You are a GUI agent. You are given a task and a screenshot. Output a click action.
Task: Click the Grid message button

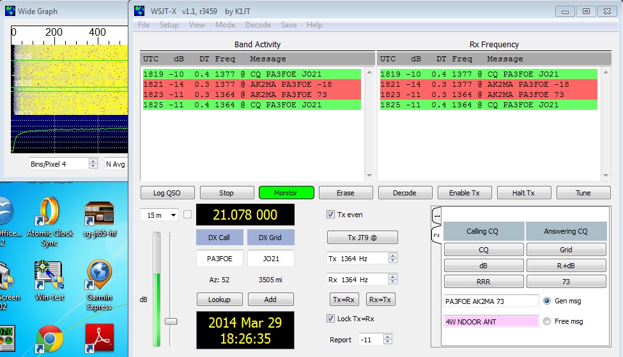point(566,250)
